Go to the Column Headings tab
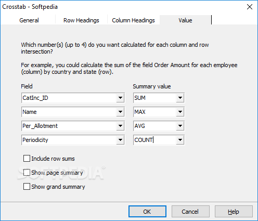Screen dimensions: 258x221 [x=133, y=20]
